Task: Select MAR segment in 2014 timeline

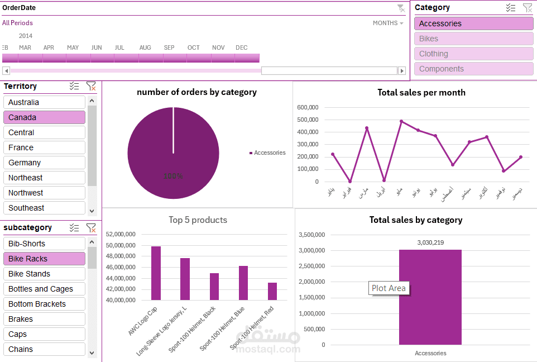Action: point(31,58)
